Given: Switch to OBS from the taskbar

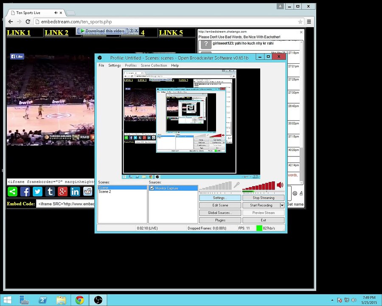Looking at the screenshot, I should point(98,300).
